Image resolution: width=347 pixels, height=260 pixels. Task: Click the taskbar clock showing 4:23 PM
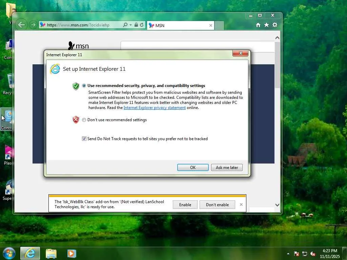click(329, 254)
